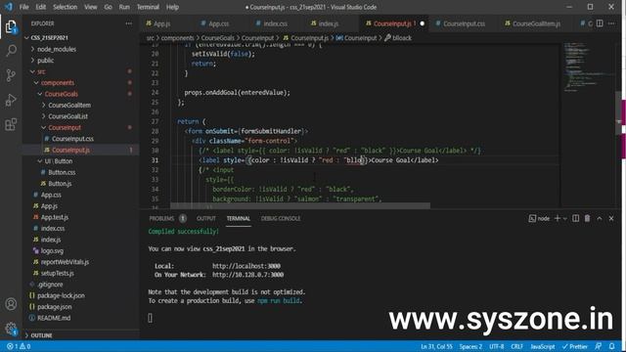Open package.json file in explorer

[x=55, y=306]
